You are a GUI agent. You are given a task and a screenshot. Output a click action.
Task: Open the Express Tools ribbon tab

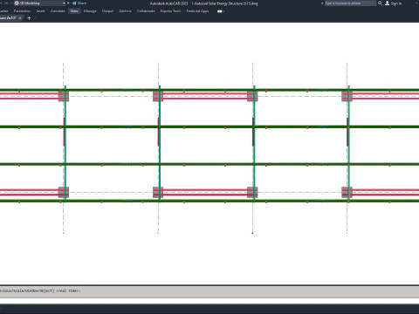(x=170, y=11)
